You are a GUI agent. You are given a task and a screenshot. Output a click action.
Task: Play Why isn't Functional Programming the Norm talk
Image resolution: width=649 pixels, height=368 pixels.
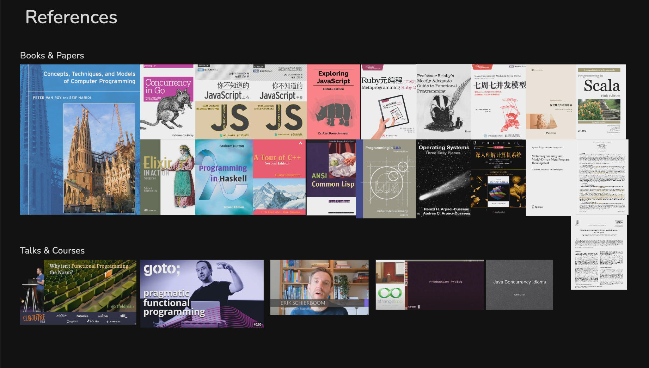pos(78,292)
